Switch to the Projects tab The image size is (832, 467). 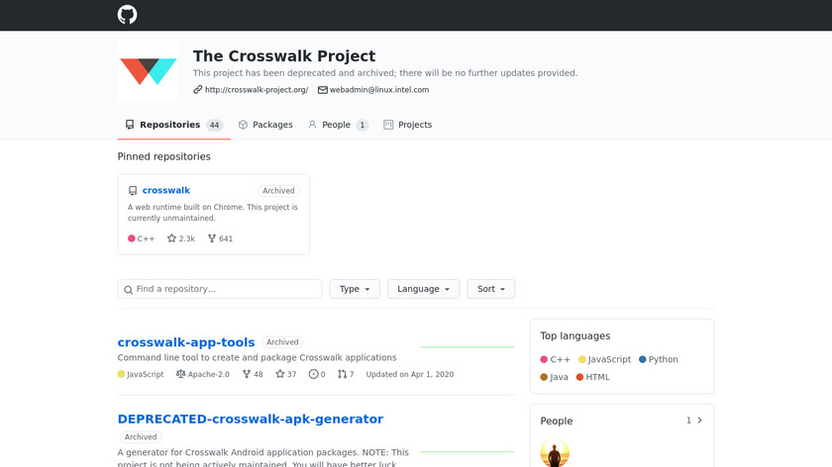(x=407, y=125)
